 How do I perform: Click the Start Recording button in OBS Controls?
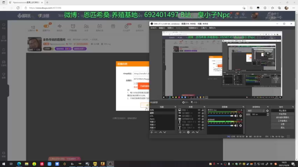[282, 114]
